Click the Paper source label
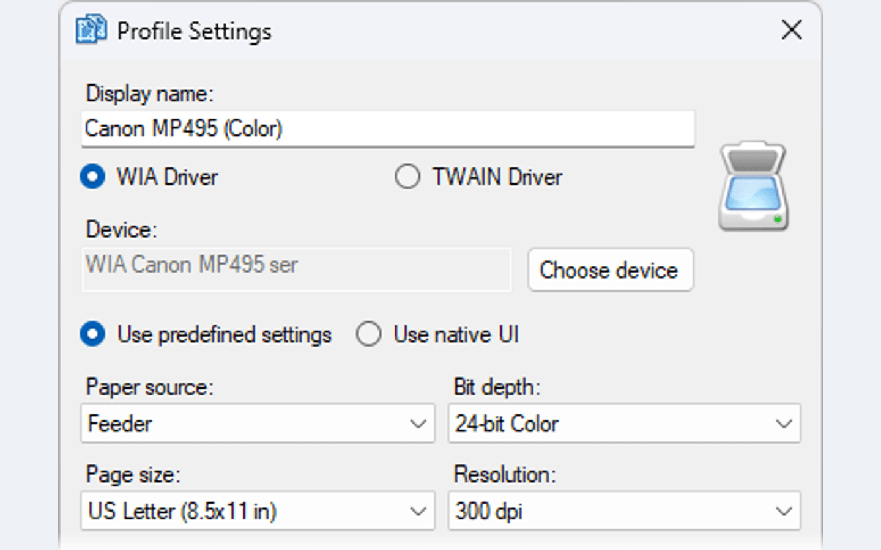The width and height of the screenshot is (881, 550). 150,387
